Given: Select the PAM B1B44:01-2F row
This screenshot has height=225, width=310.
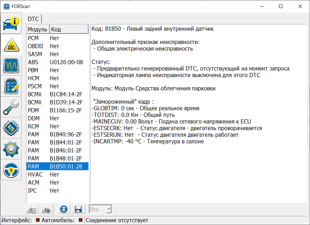Looking at the screenshot, I should pyautogui.click(x=57, y=142).
